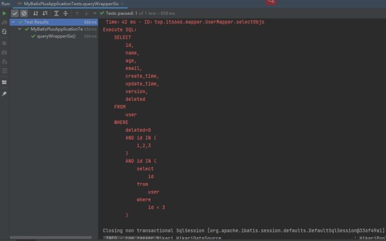Collapse the Test Results tree node
This screenshot has width=386, height=241.
14,22
